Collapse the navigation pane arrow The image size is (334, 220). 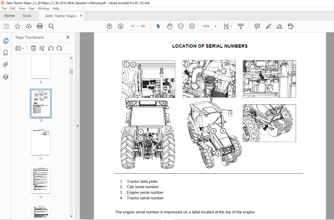78,126
